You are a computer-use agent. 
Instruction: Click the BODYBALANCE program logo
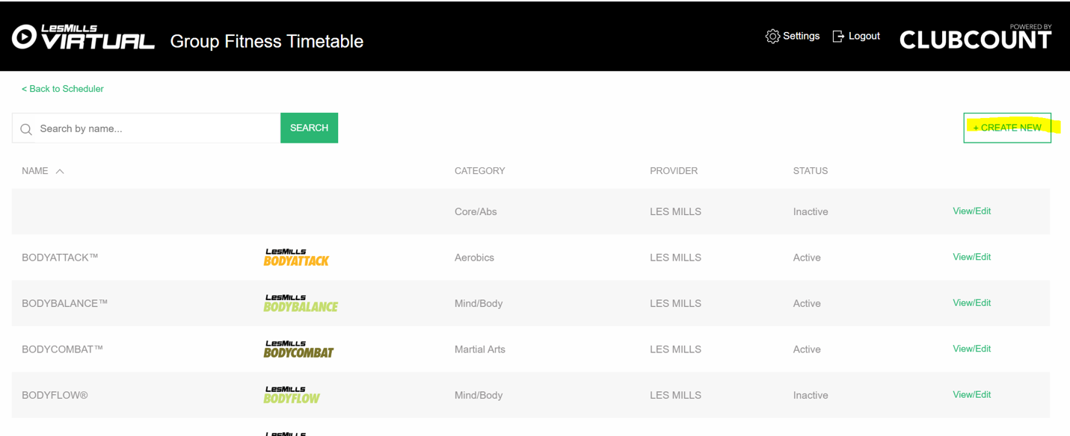click(301, 303)
